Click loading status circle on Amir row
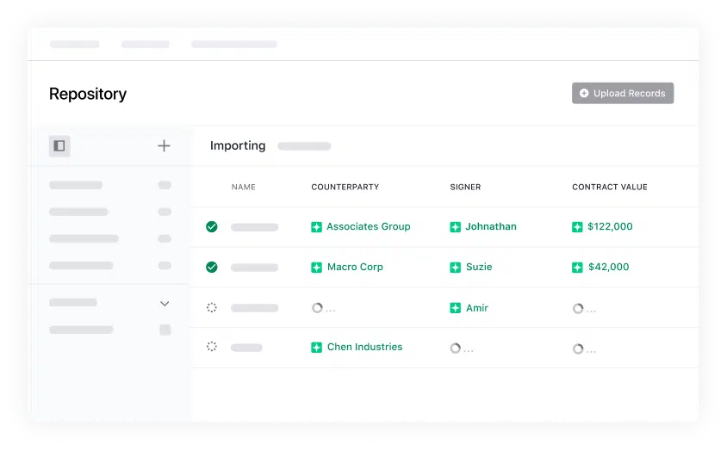Screen dimensions: 727x450 coord(211,308)
